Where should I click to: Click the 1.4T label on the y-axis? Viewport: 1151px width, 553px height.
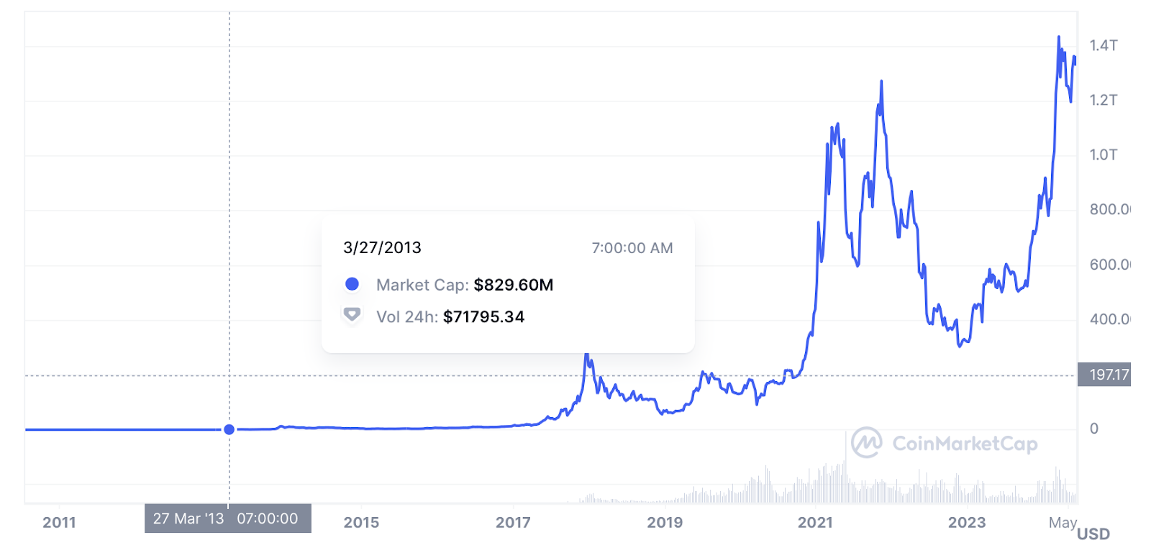(1104, 45)
